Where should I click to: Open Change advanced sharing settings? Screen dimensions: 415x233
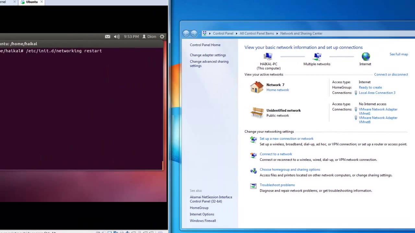(209, 63)
